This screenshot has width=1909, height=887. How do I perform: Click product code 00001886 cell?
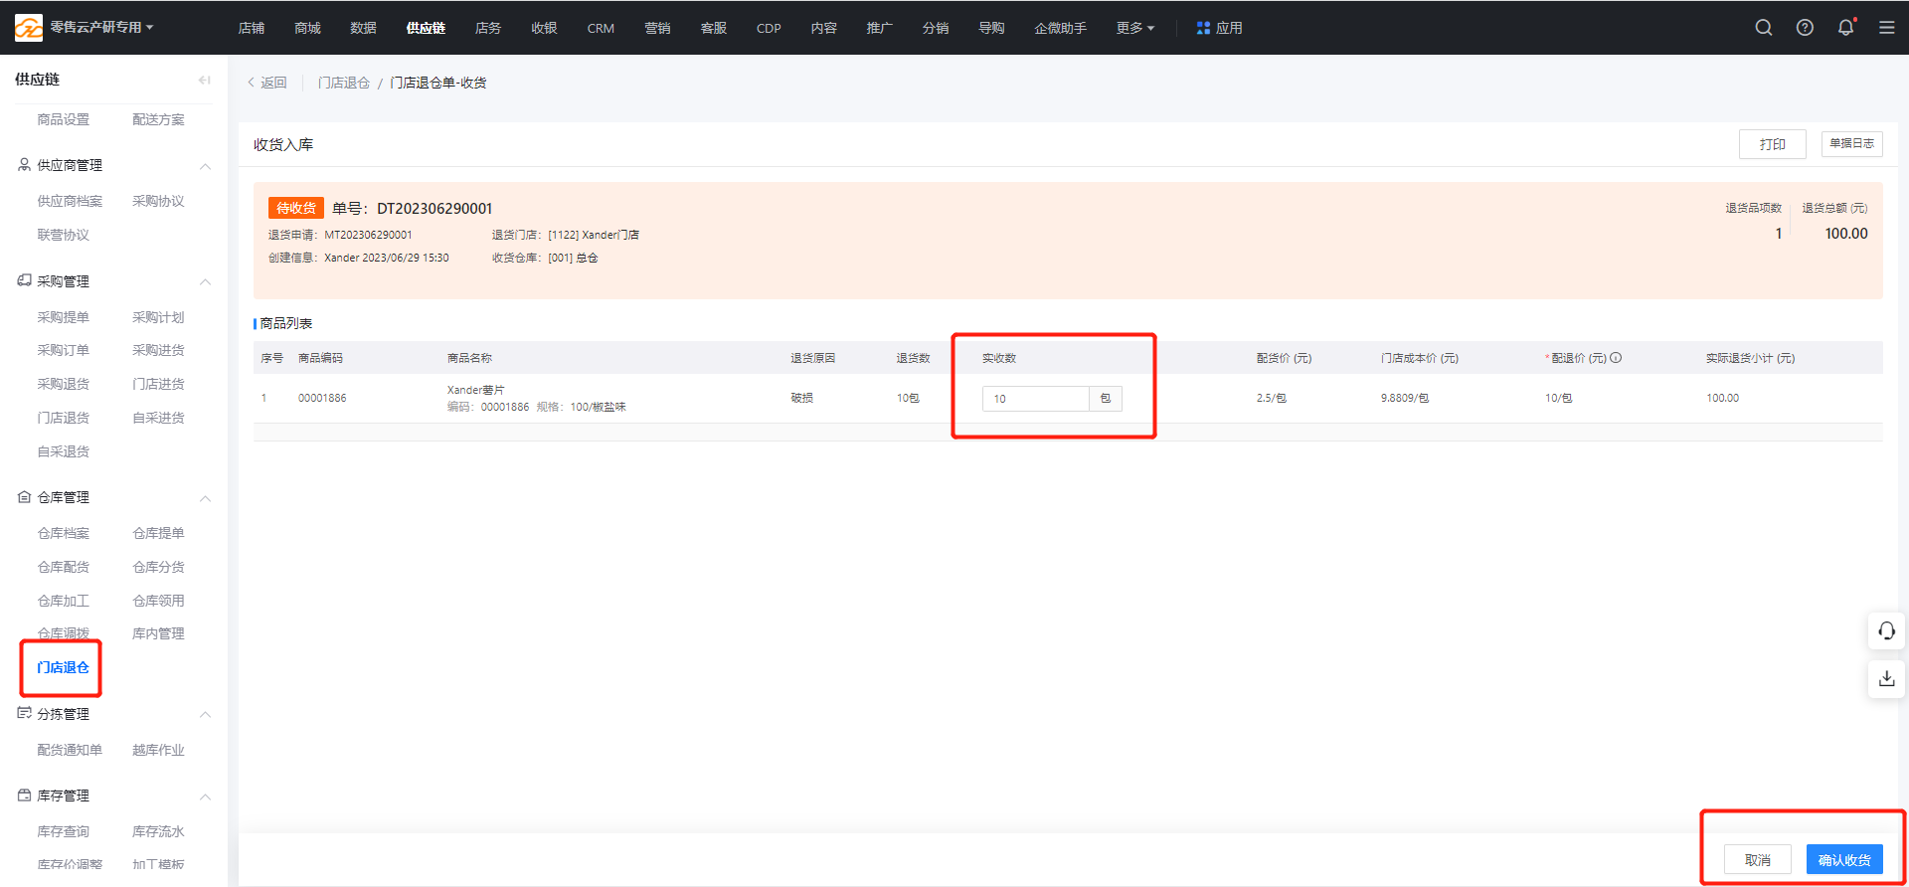coord(322,398)
